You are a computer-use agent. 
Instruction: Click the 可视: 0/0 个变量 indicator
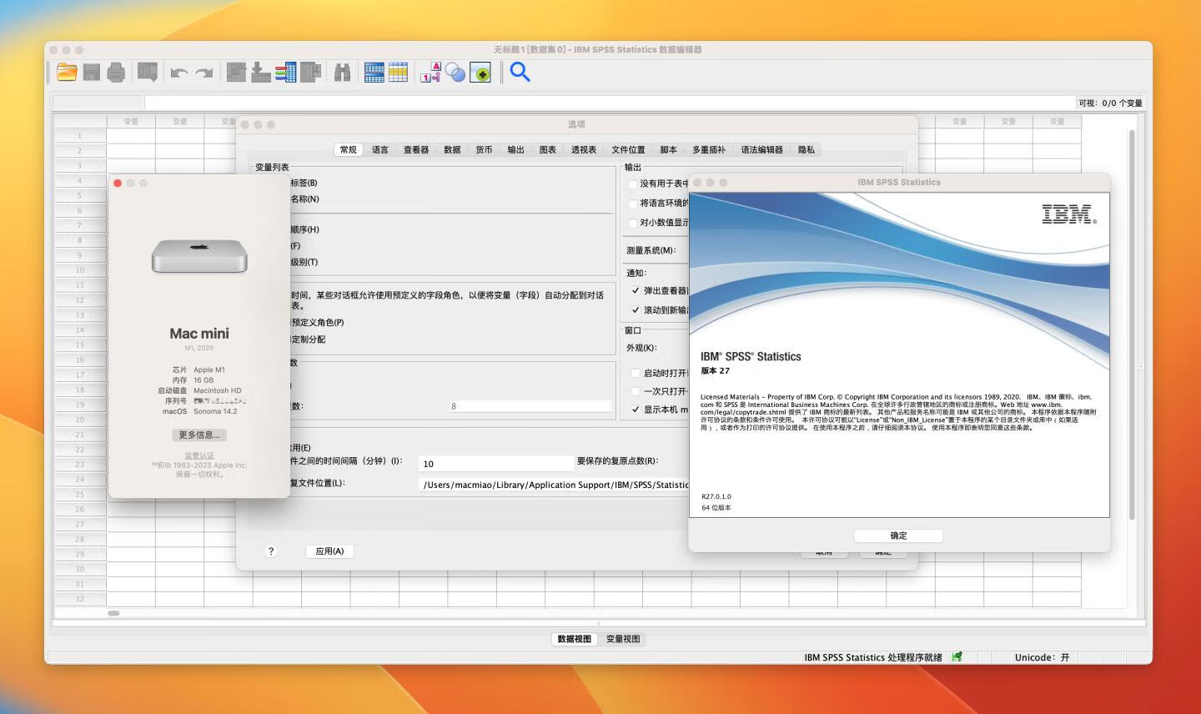tap(1110, 103)
